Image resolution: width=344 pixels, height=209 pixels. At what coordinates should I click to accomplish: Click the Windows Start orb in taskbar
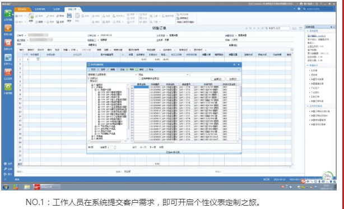(6, 187)
